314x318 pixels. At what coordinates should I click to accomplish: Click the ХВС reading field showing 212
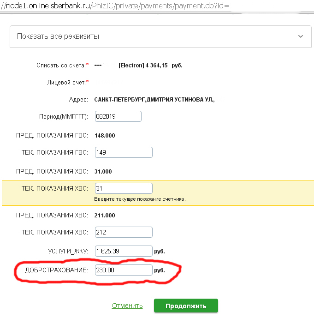pos(123,232)
